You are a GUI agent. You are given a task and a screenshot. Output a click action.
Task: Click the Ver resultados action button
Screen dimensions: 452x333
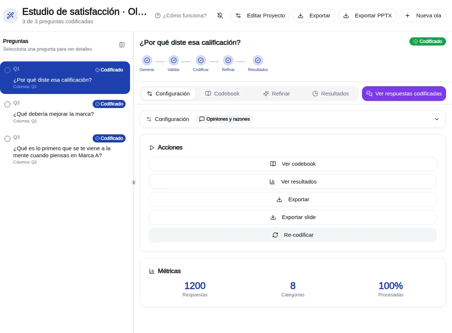pos(293,182)
